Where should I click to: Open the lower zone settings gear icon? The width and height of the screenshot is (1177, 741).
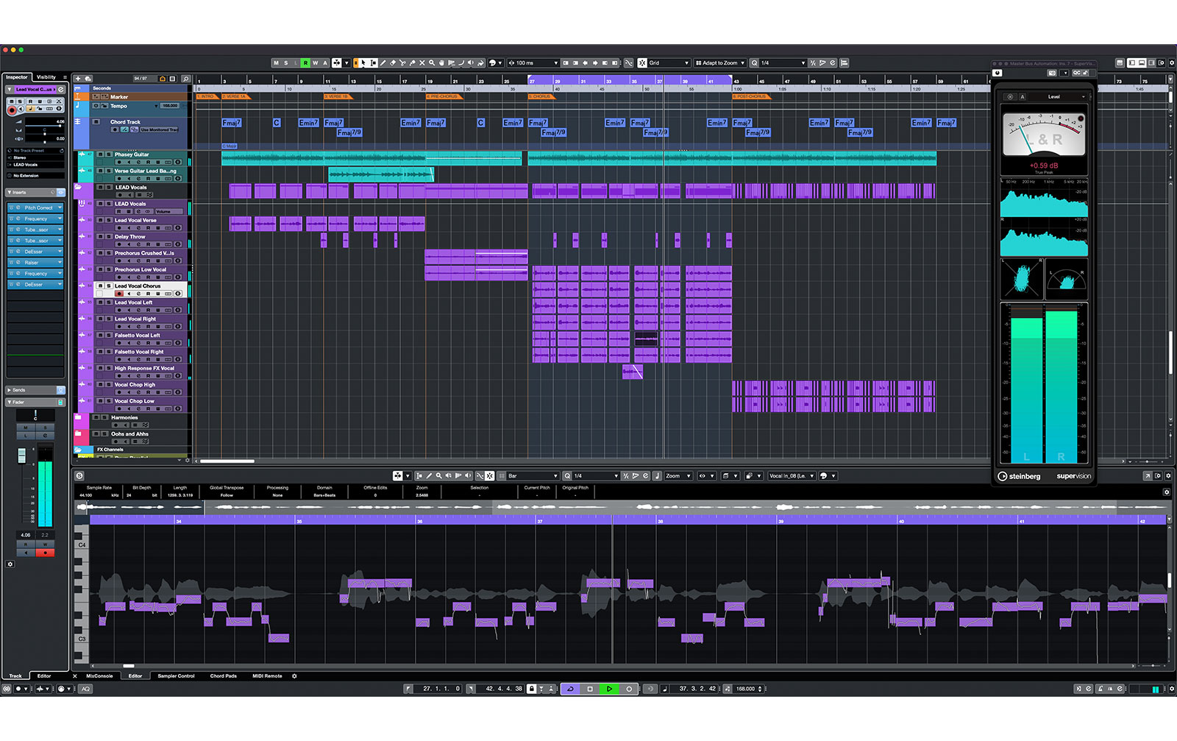tap(294, 676)
